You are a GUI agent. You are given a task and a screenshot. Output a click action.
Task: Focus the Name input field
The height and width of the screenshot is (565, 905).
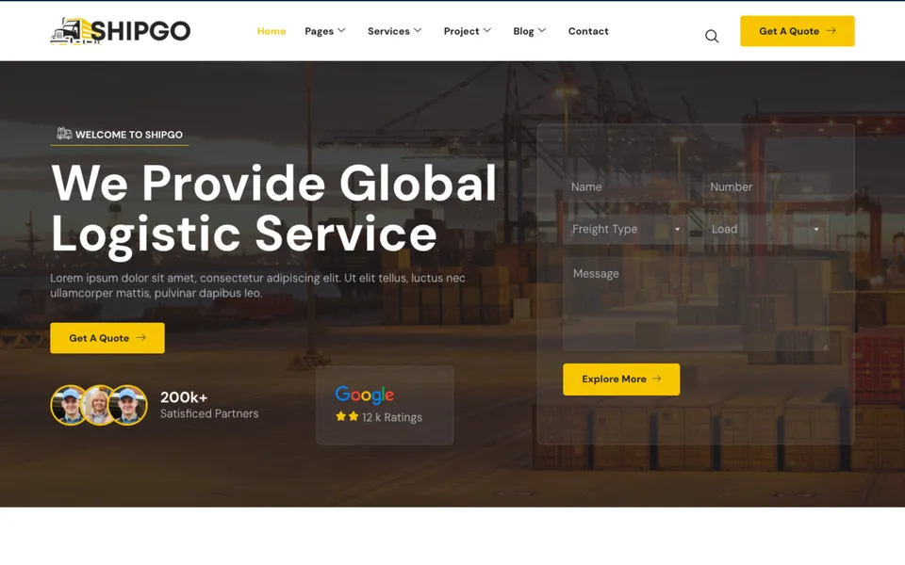(x=626, y=186)
